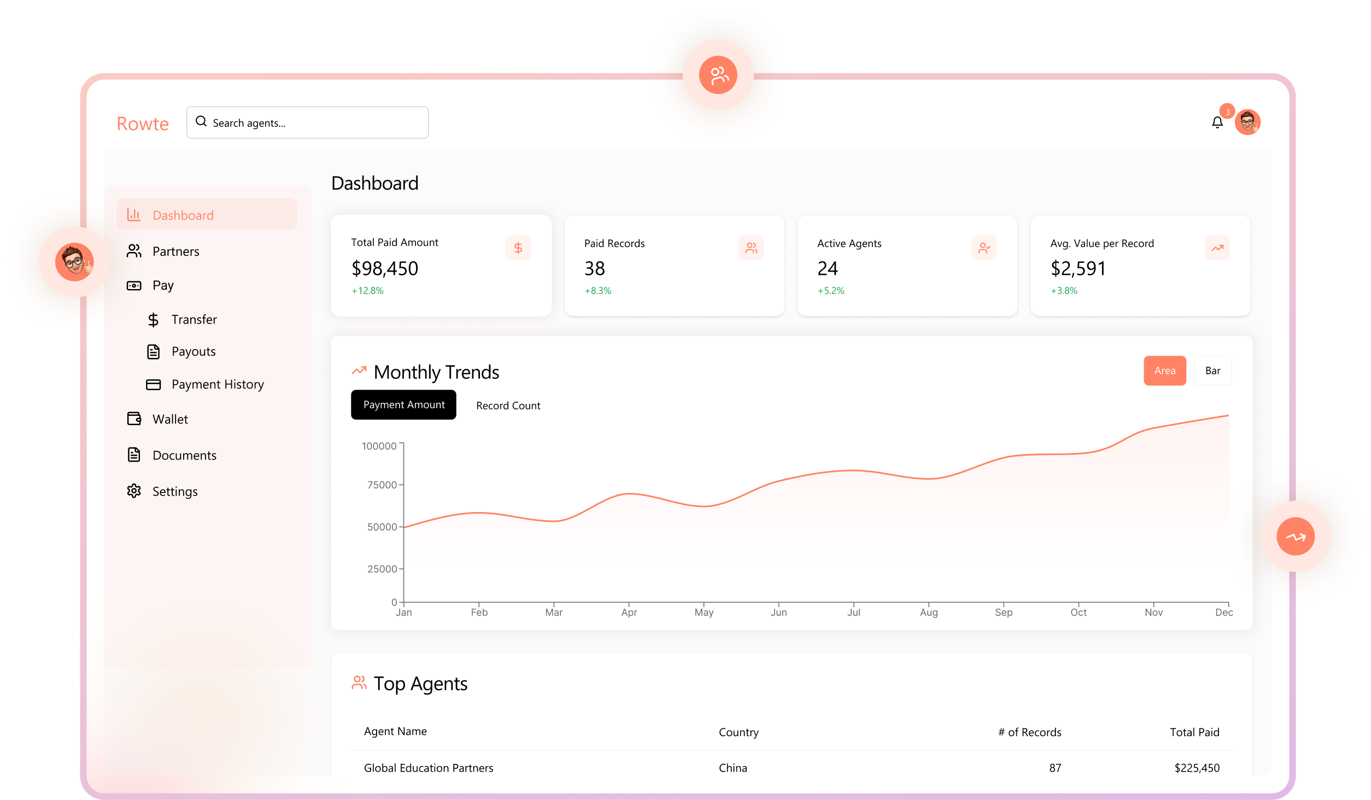Click the 87 records cell
This screenshot has height=800, width=1371.
click(1055, 768)
